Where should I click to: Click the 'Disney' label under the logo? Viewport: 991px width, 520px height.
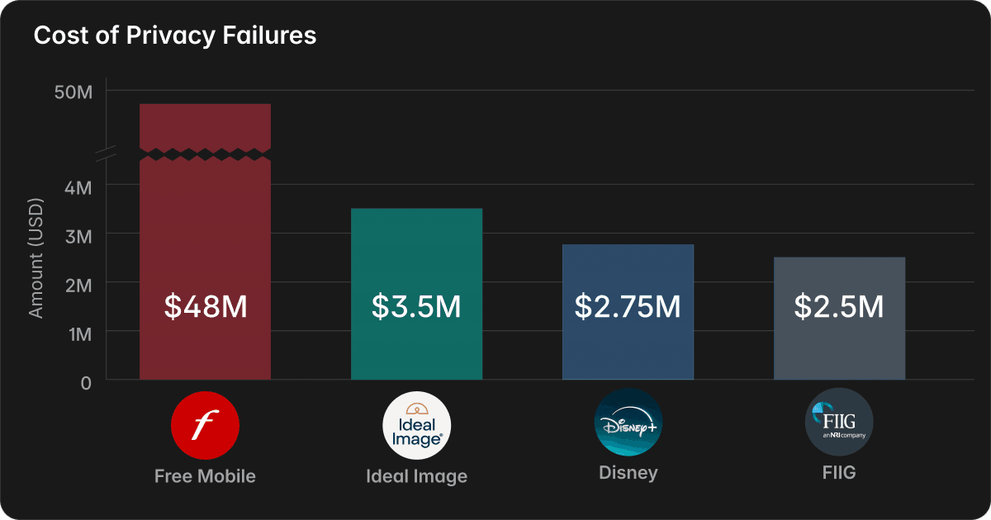click(628, 473)
